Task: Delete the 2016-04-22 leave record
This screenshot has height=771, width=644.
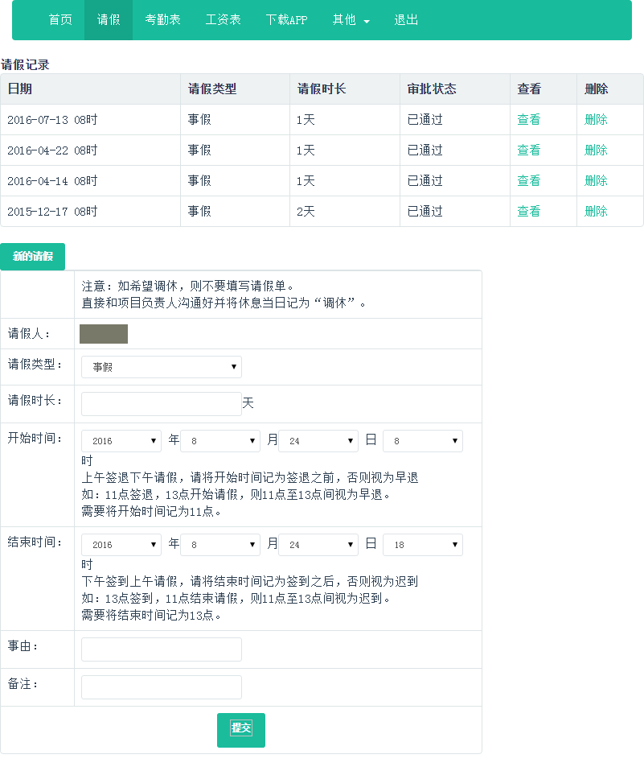Action: (596, 150)
